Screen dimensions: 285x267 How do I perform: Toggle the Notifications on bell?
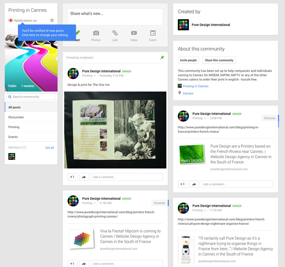click(x=11, y=20)
